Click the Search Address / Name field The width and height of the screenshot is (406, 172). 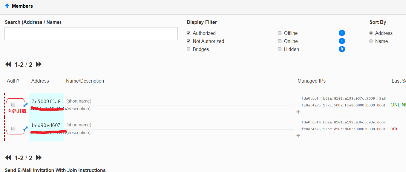click(x=91, y=33)
